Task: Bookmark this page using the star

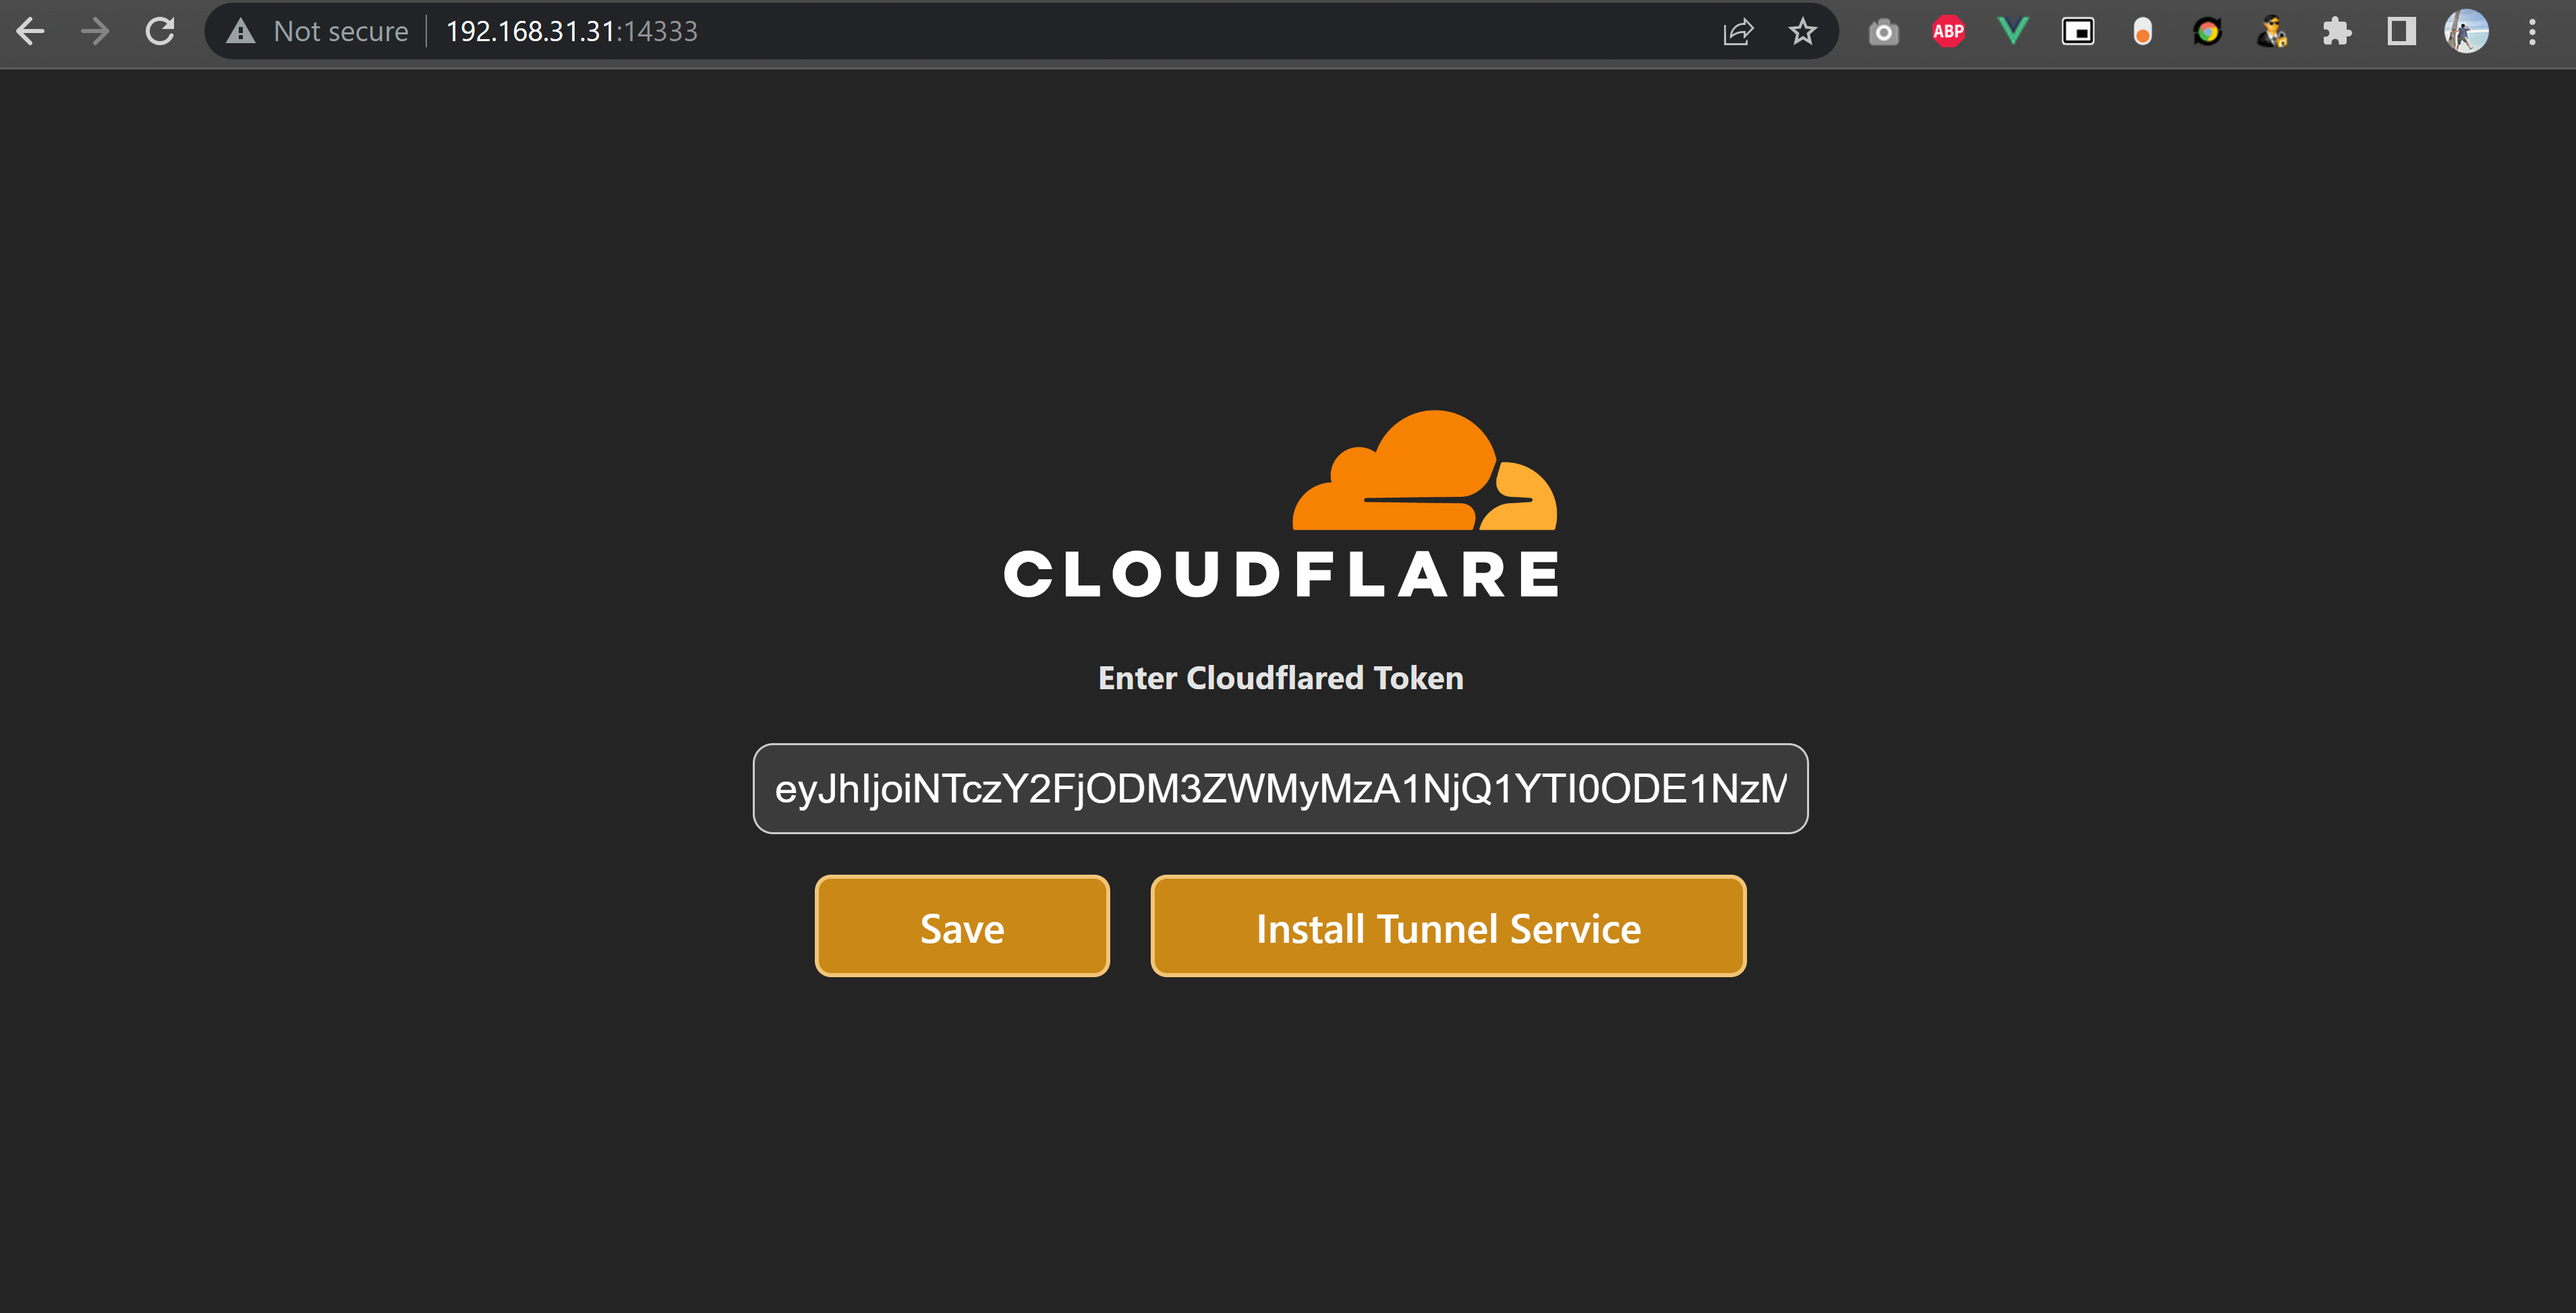Action: [x=1802, y=31]
